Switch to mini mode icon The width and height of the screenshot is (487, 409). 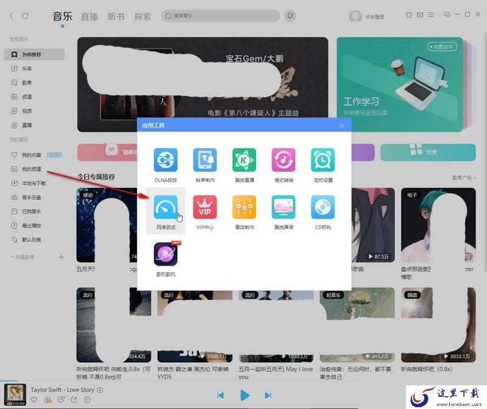pos(447,15)
